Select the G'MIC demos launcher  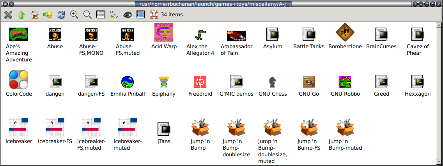236,82
